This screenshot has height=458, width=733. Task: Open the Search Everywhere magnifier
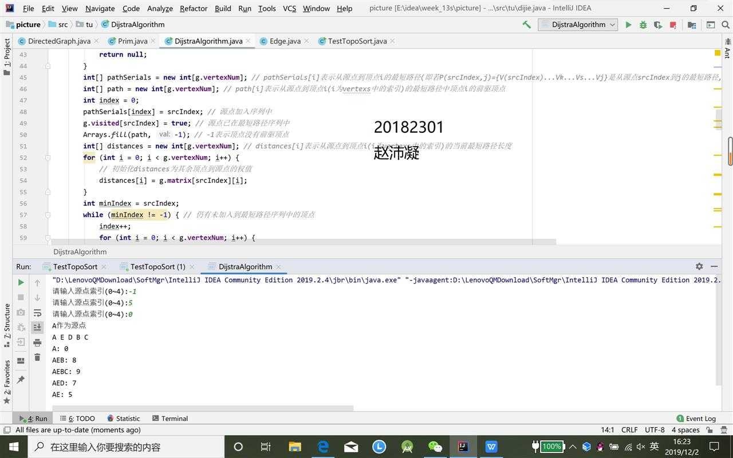coord(726,25)
